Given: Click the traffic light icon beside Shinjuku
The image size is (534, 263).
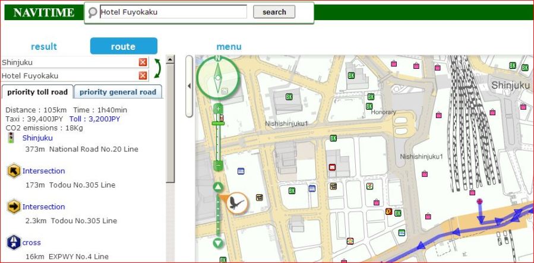Looking at the screenshot, I should pyautogui.click(x=11, y=138).
